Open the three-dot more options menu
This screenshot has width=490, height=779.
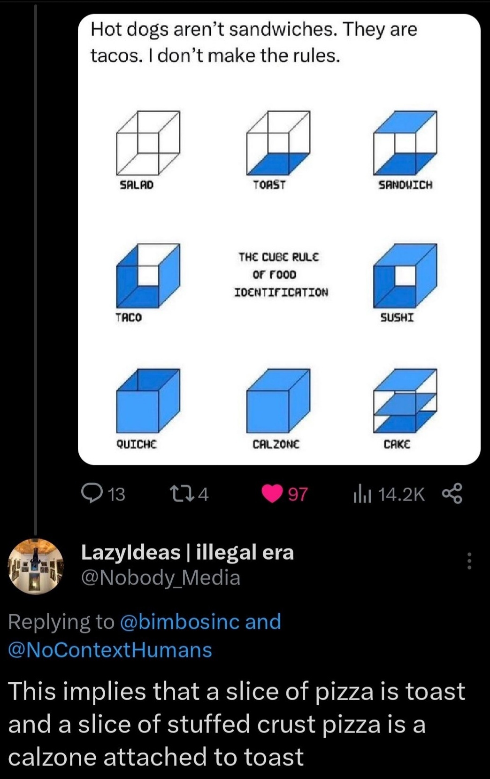(469, 561)
